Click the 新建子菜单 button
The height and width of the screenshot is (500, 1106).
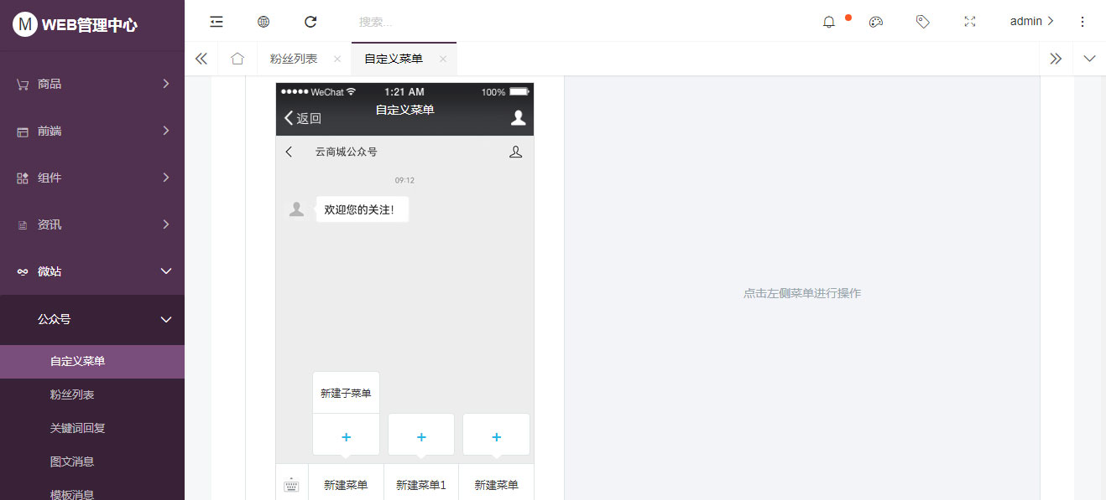(346, 391)
